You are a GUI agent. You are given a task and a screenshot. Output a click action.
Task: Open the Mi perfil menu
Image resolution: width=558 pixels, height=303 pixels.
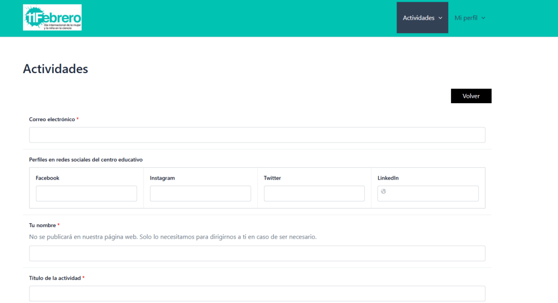[466, 18]
